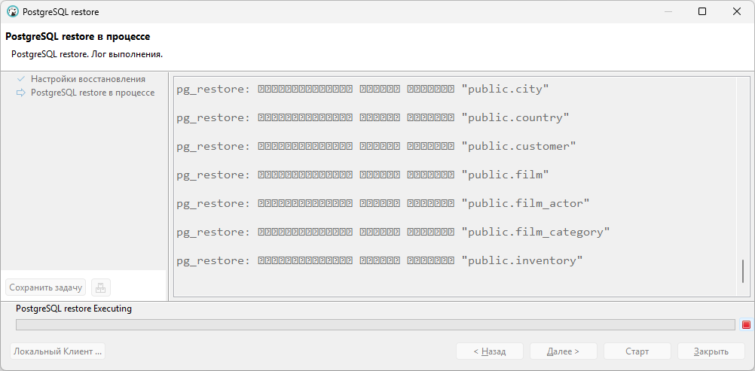Maximize the PostgreSQL restore window
The width and height of the screenshot is (755, 371).
pos(702,11)
